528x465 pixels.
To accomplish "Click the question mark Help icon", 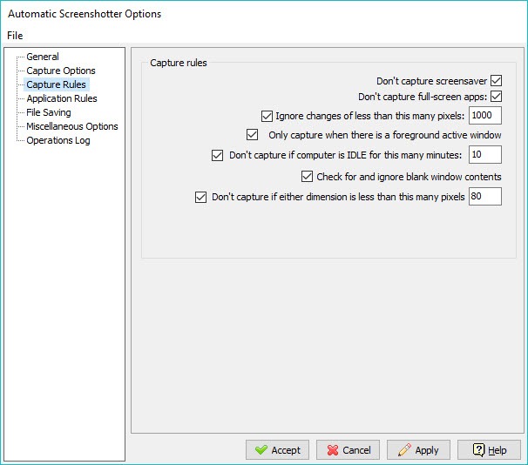I will (x=478, y=450).
